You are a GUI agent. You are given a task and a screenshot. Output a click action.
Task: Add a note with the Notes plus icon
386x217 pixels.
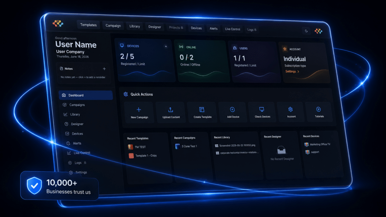tap(104, 69)
